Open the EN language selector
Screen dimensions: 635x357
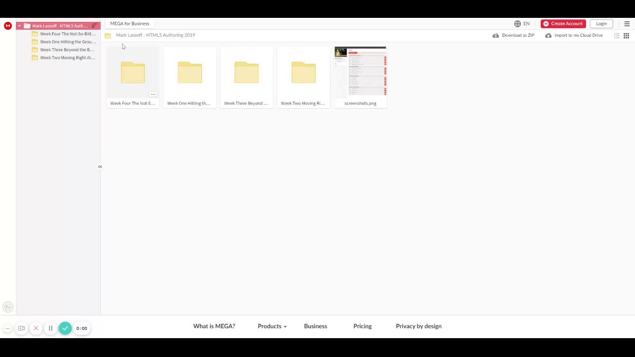tap(522, 24)
